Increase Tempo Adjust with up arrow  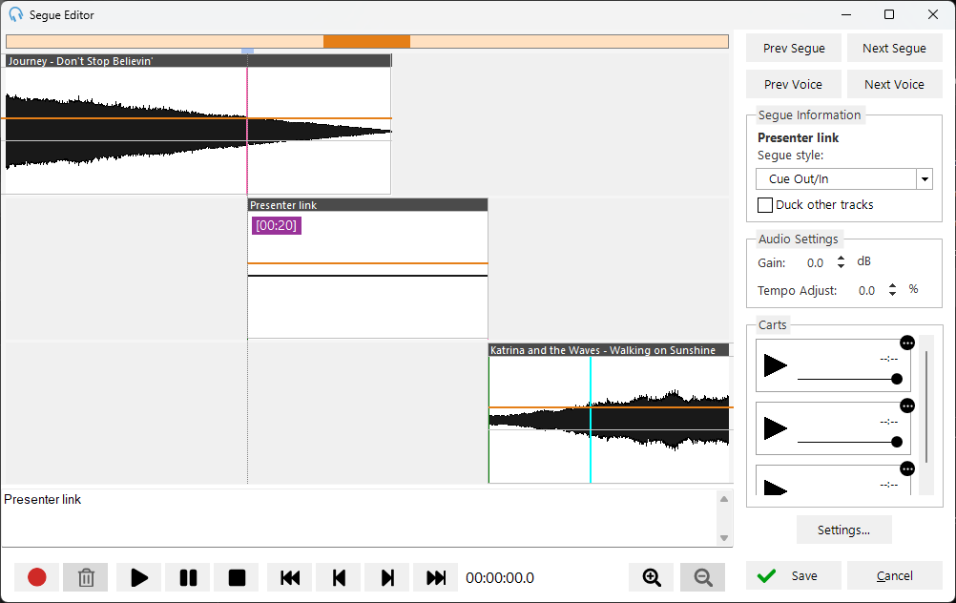tap(893, 286)
